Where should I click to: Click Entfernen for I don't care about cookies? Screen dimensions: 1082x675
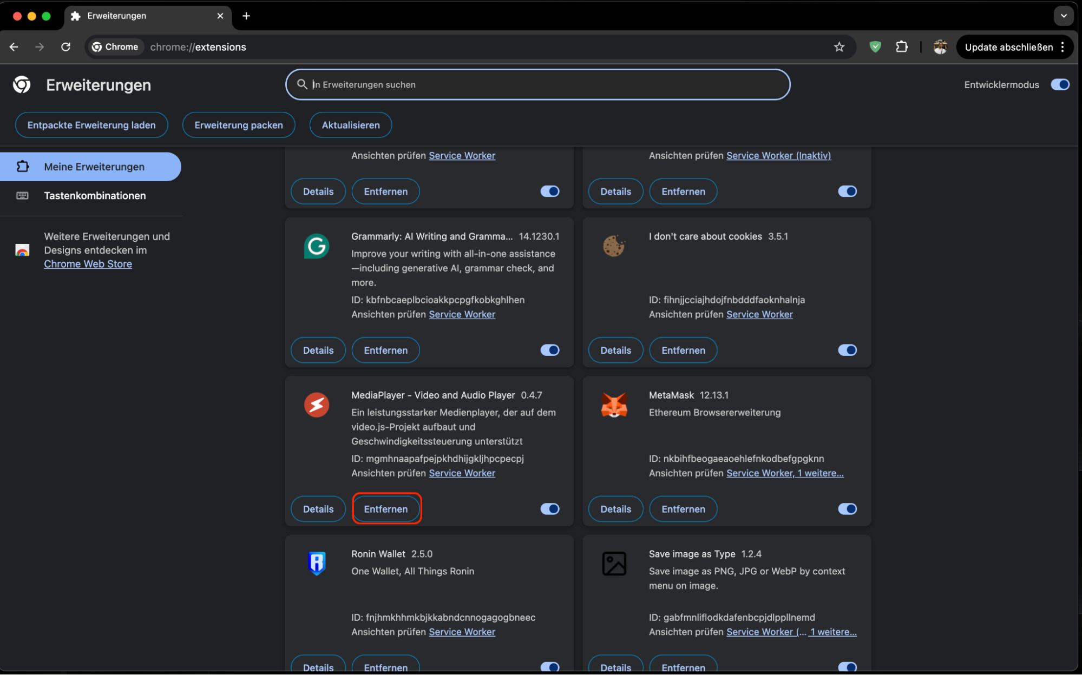(x=683, y=350)
